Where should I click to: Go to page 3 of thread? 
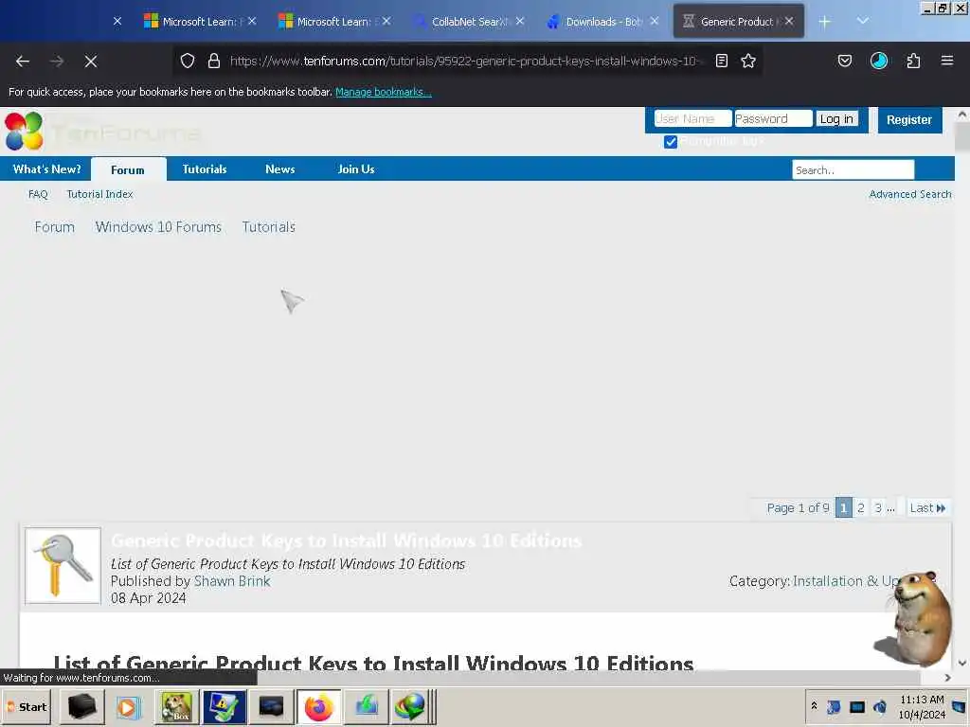coord(878,507)
